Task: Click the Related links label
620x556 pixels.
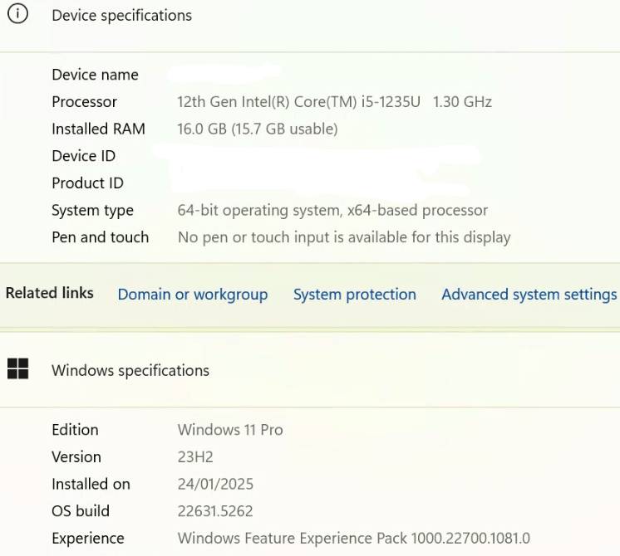Action: (x=50, y=293)
